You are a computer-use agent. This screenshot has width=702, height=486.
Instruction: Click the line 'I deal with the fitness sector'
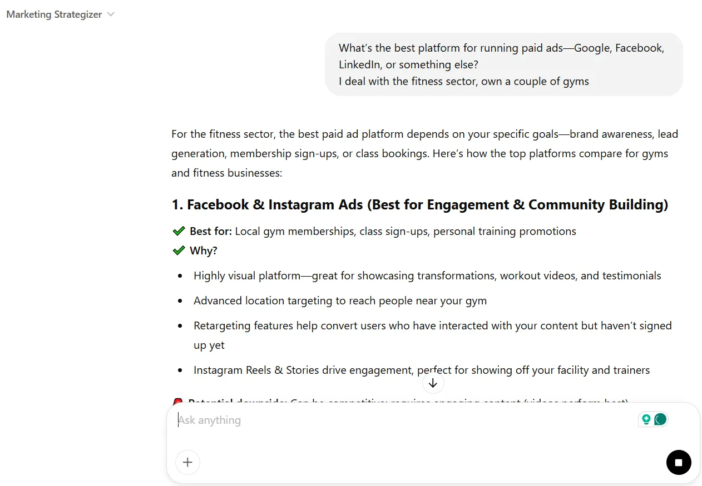point(464,81)
